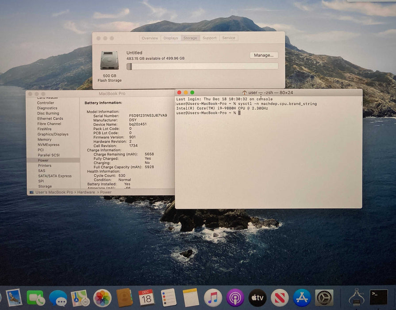Viewport: 396px width, 310px height.
Task: Select Diagnostics in the sidebar
Action: coord(47,108)
